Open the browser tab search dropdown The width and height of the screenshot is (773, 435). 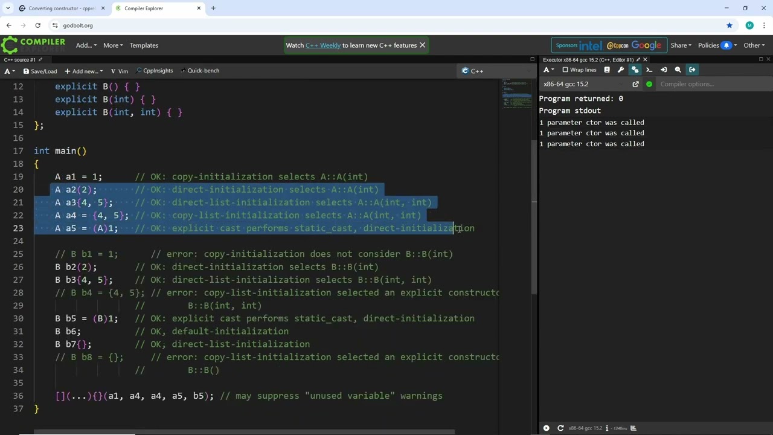(x=8, y=8)
